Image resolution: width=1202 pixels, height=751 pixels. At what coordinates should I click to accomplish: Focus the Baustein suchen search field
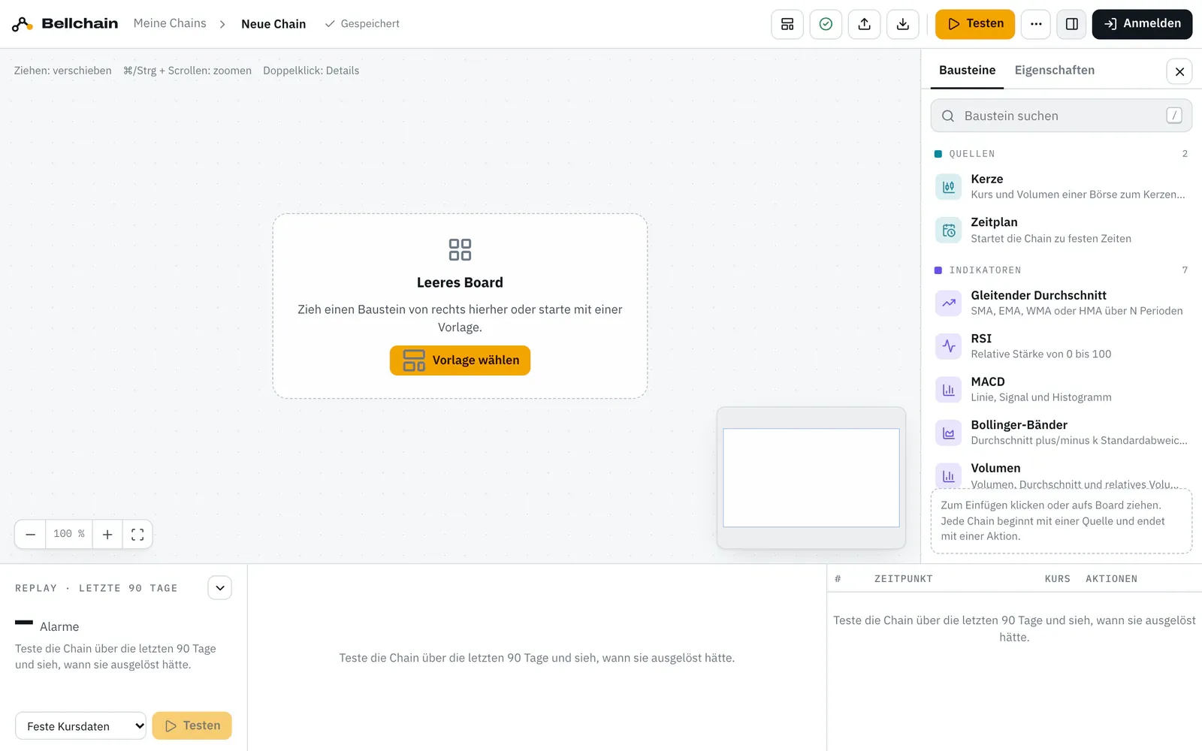pos(1062,116)
